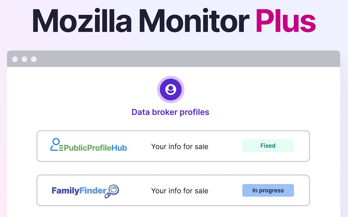
Task: Toggle the Fixed status badge for PublicProfileHub
Action: 268,145
